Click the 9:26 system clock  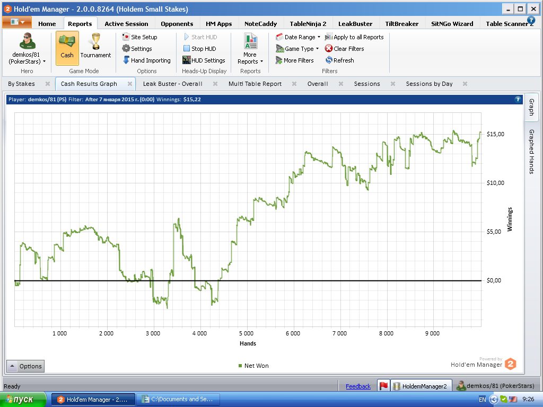[x=528, y=400]
